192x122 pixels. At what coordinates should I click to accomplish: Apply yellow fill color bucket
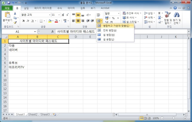click(x=50, y=21)
